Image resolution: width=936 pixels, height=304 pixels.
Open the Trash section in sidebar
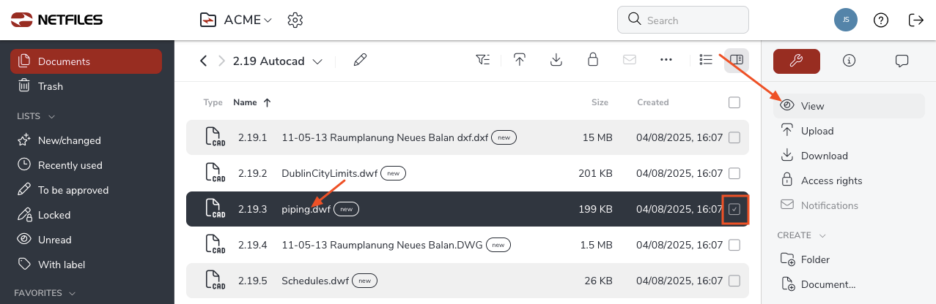tap(50, 86)
